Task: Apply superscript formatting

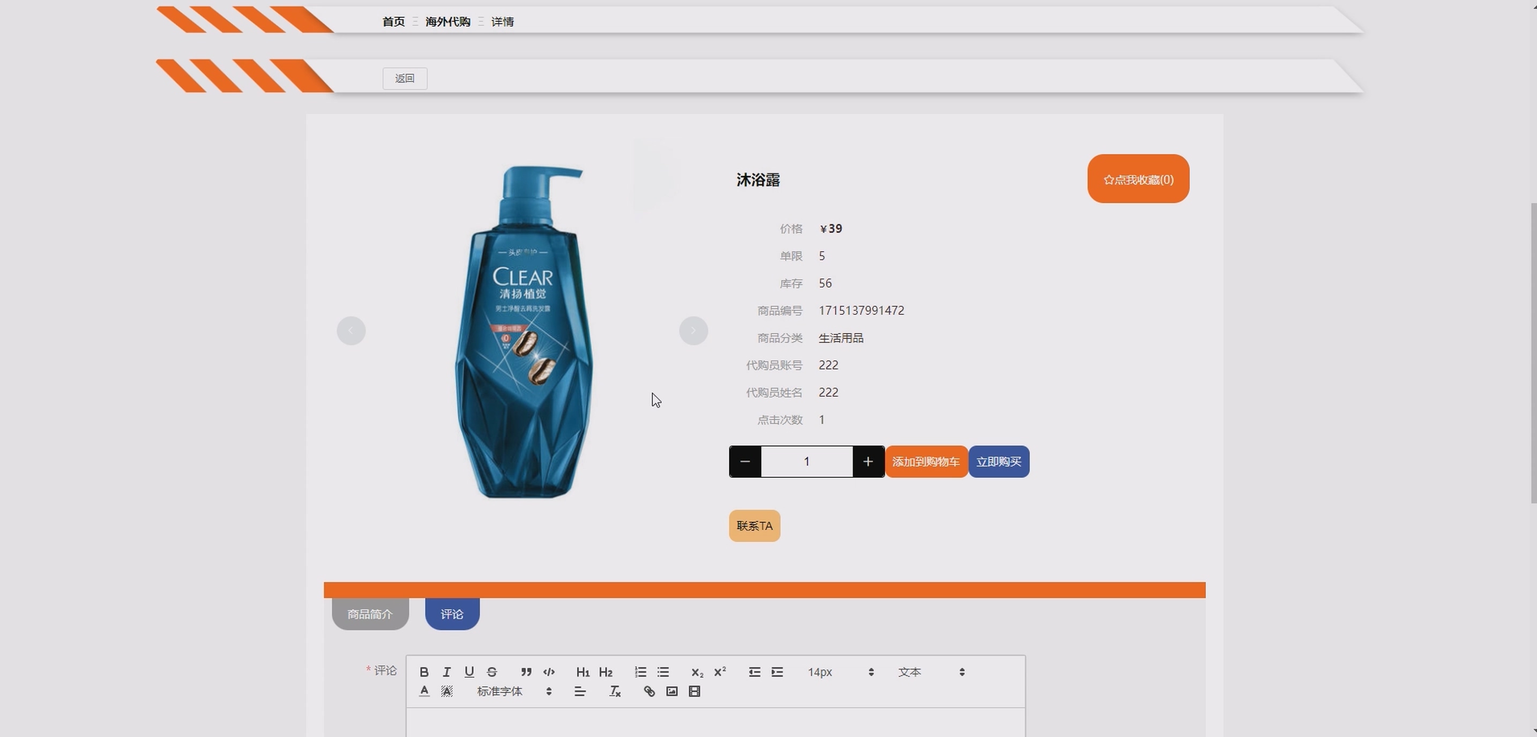Action: (x=720, y=672)
